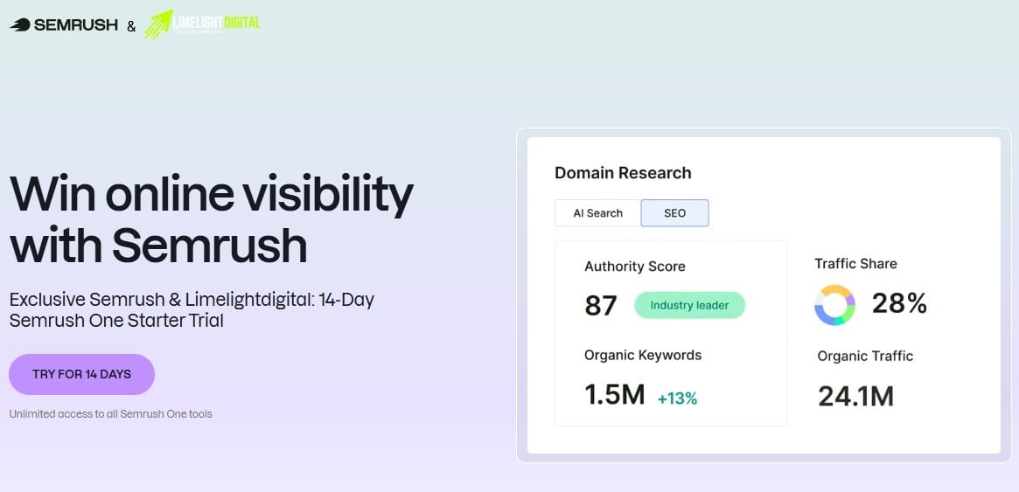The height and width of the screenshot is (492, 1019).
Task: Select the AI Search tab
Action: [x=598, y=213]
